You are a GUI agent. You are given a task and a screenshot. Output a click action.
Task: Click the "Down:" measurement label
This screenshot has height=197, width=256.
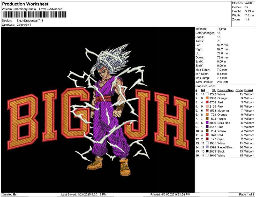tap(200, 57)
